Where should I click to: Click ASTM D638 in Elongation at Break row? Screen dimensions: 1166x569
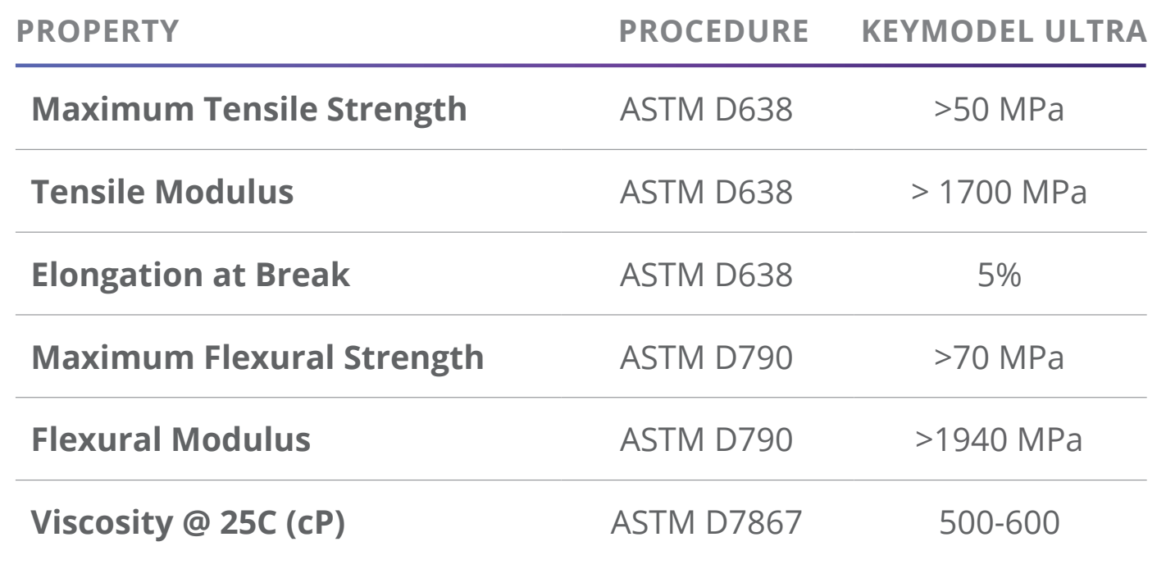pyautogui.click(x=706, y=275)
